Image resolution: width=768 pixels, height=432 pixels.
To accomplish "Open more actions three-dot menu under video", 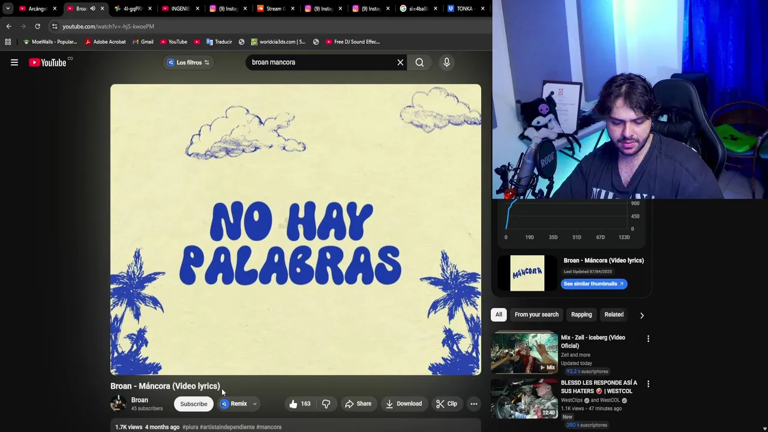I will [474, 404].
